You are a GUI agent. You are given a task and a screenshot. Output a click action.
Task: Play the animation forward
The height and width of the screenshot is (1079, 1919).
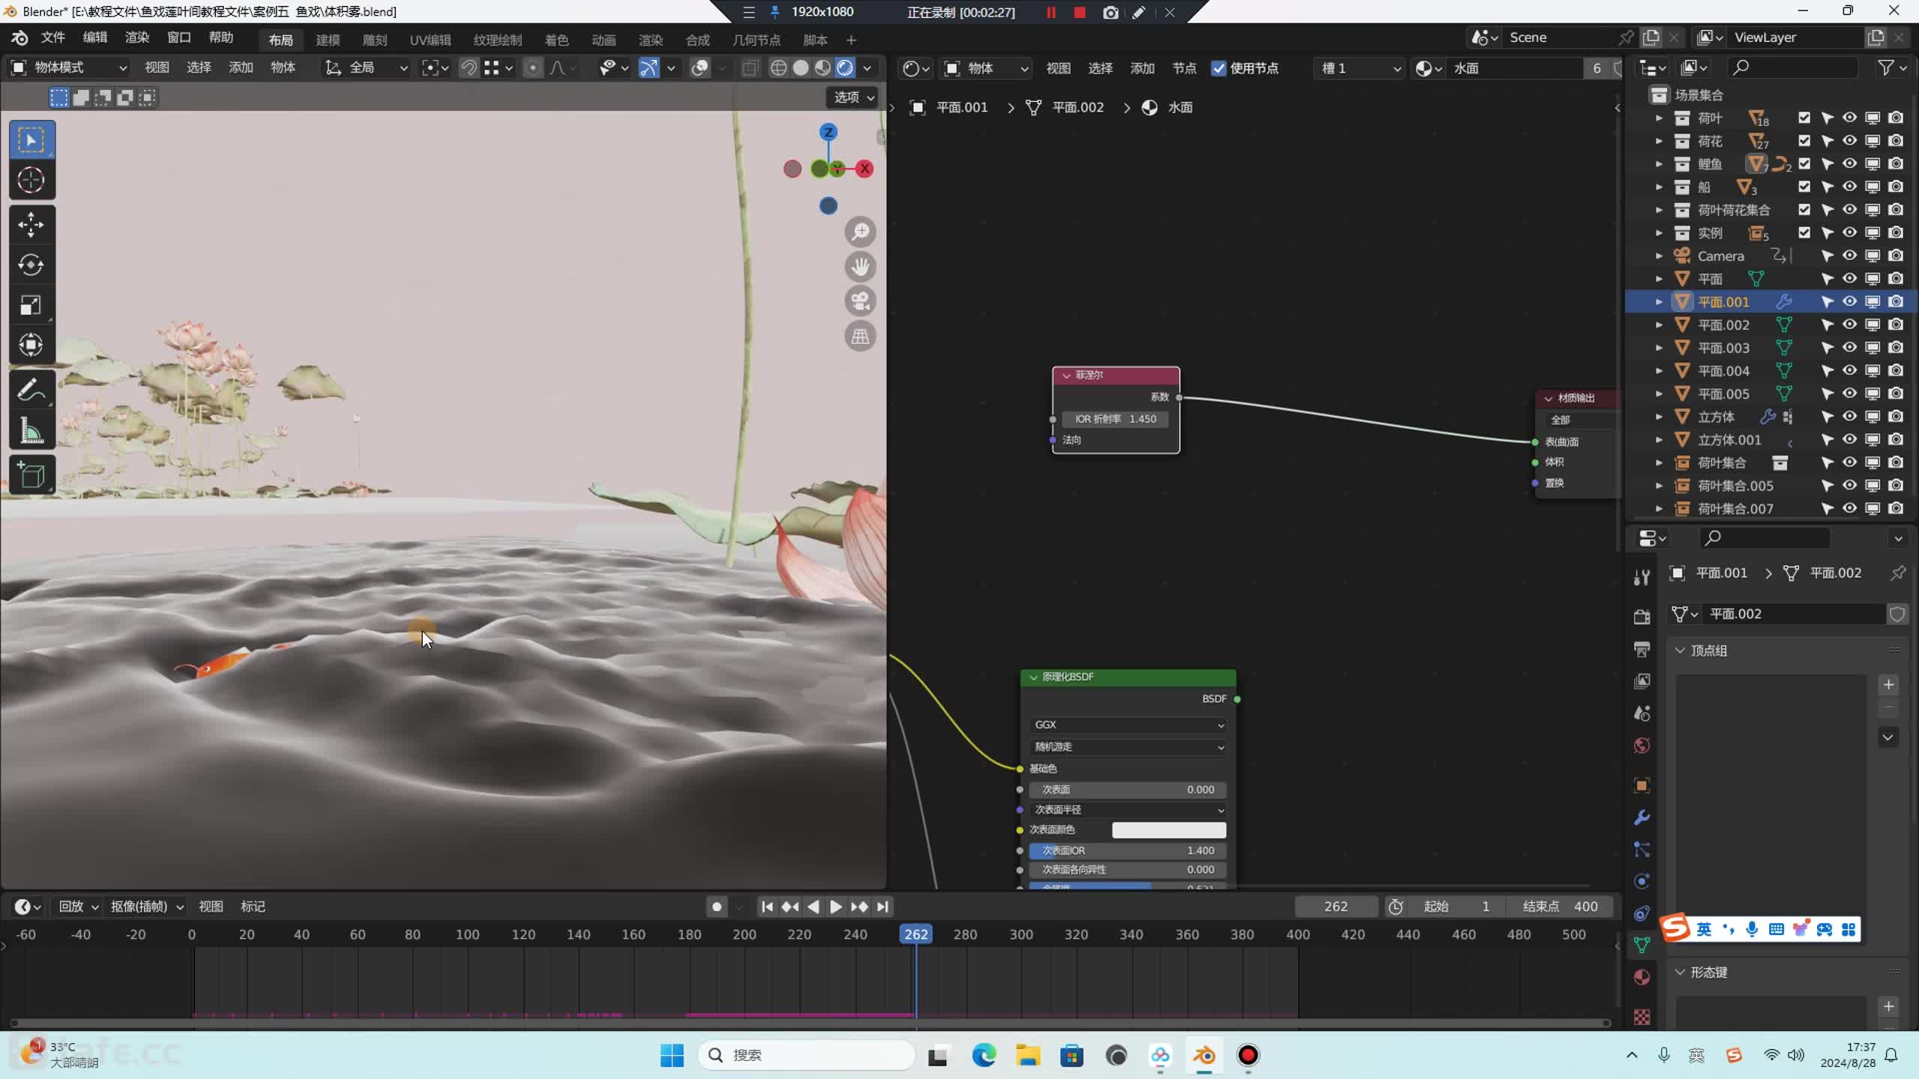836,907
